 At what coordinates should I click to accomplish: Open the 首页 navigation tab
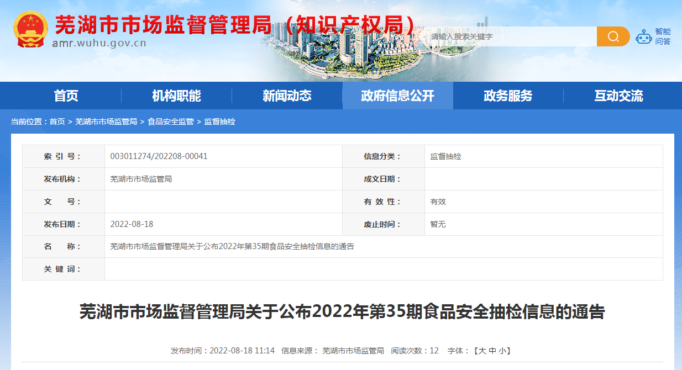pyautogui.click(x=66, y=96)
